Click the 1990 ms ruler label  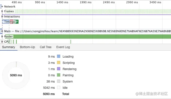pyautogui.click(x=85, y=2)
